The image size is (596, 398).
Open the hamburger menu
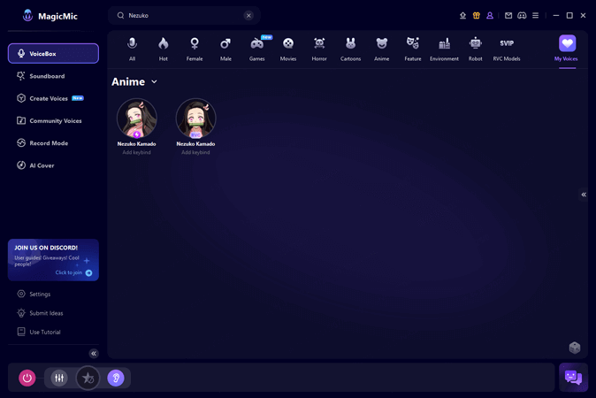(x=536, y=16)
